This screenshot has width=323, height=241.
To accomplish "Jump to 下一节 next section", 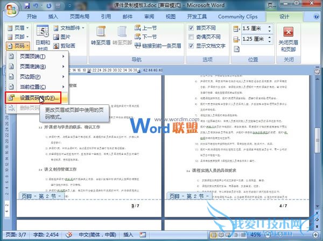I will [146, 37].
